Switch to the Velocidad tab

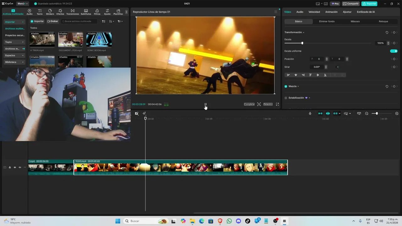coord(314,12)
